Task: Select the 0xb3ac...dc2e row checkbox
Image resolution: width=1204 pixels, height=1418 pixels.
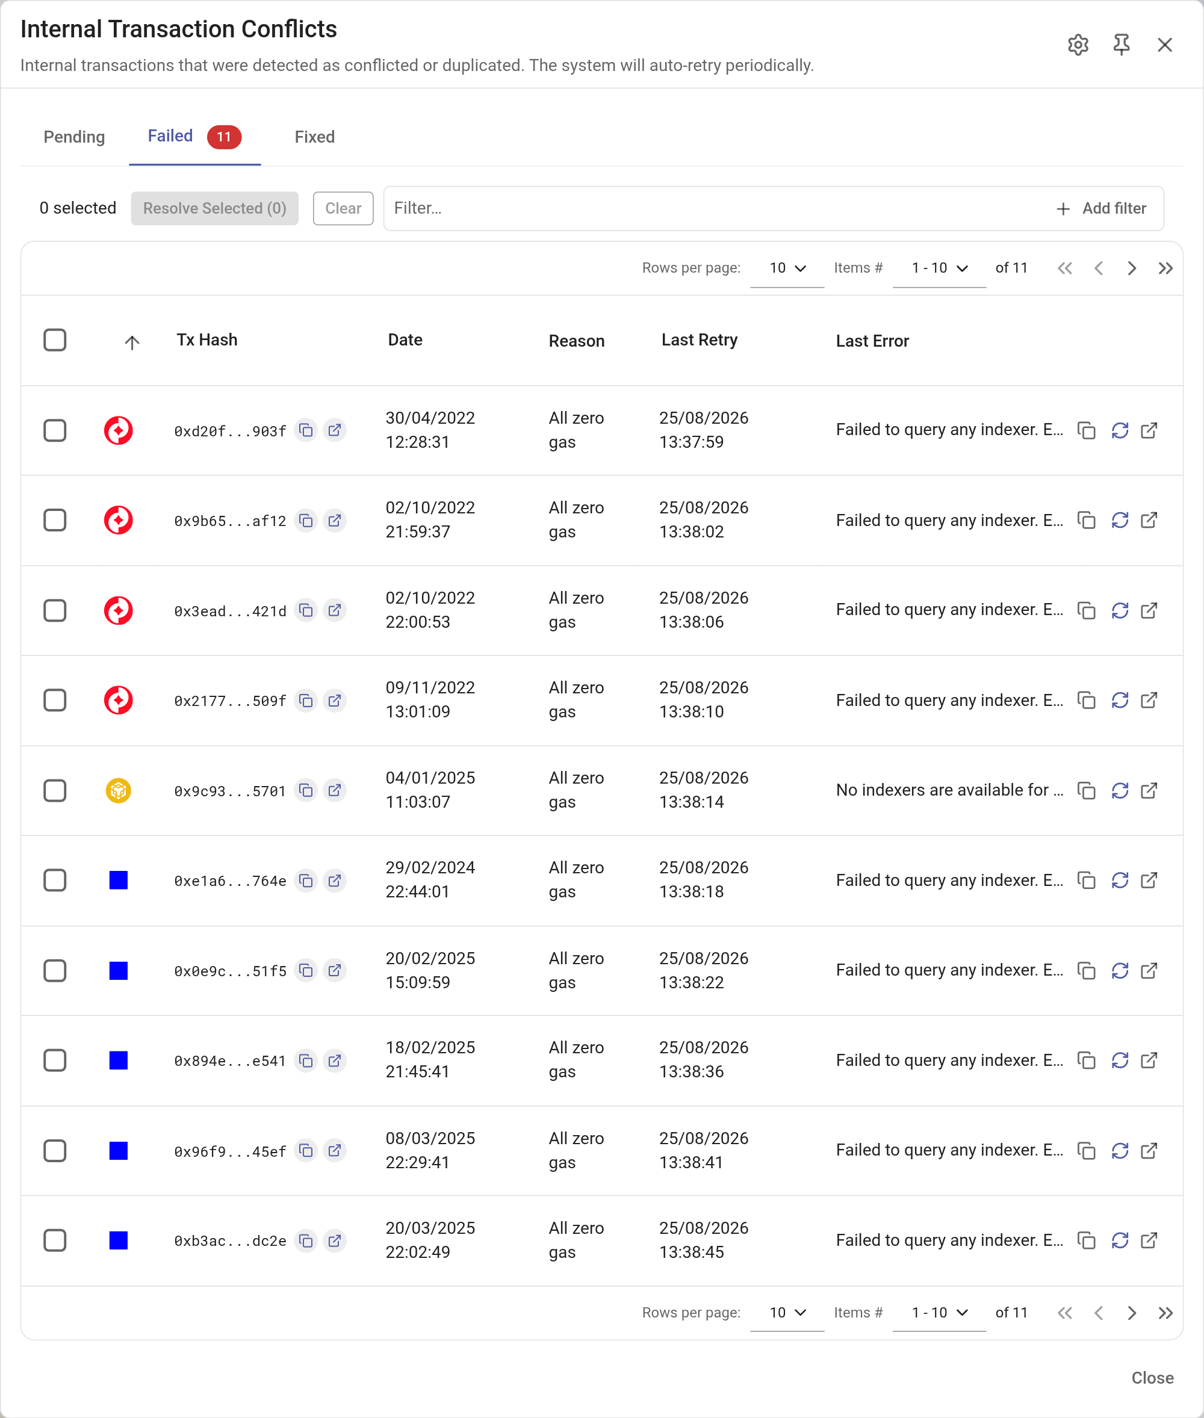Action: tap(55, 1240)
